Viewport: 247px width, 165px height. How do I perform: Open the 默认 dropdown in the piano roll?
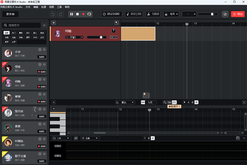tap(125, 102)
